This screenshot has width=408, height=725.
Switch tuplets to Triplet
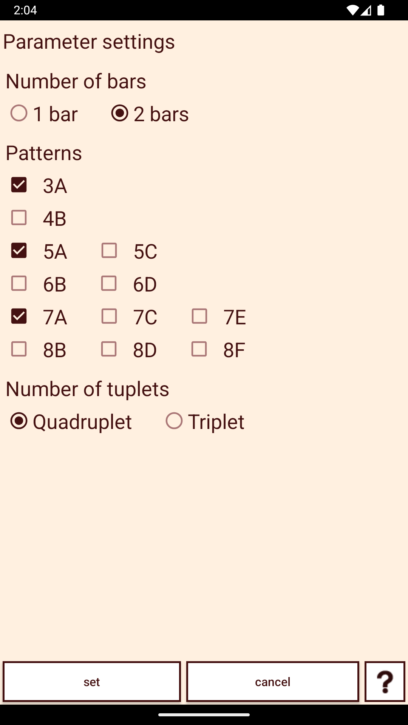pos(205,421)
